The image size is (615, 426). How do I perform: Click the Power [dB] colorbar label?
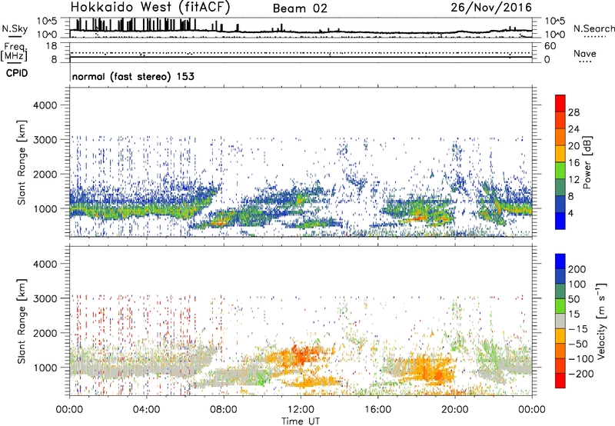587,162
